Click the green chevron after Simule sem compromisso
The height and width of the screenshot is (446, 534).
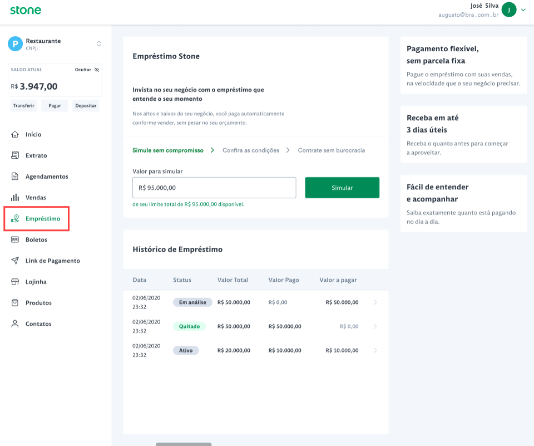click(212, 150)
